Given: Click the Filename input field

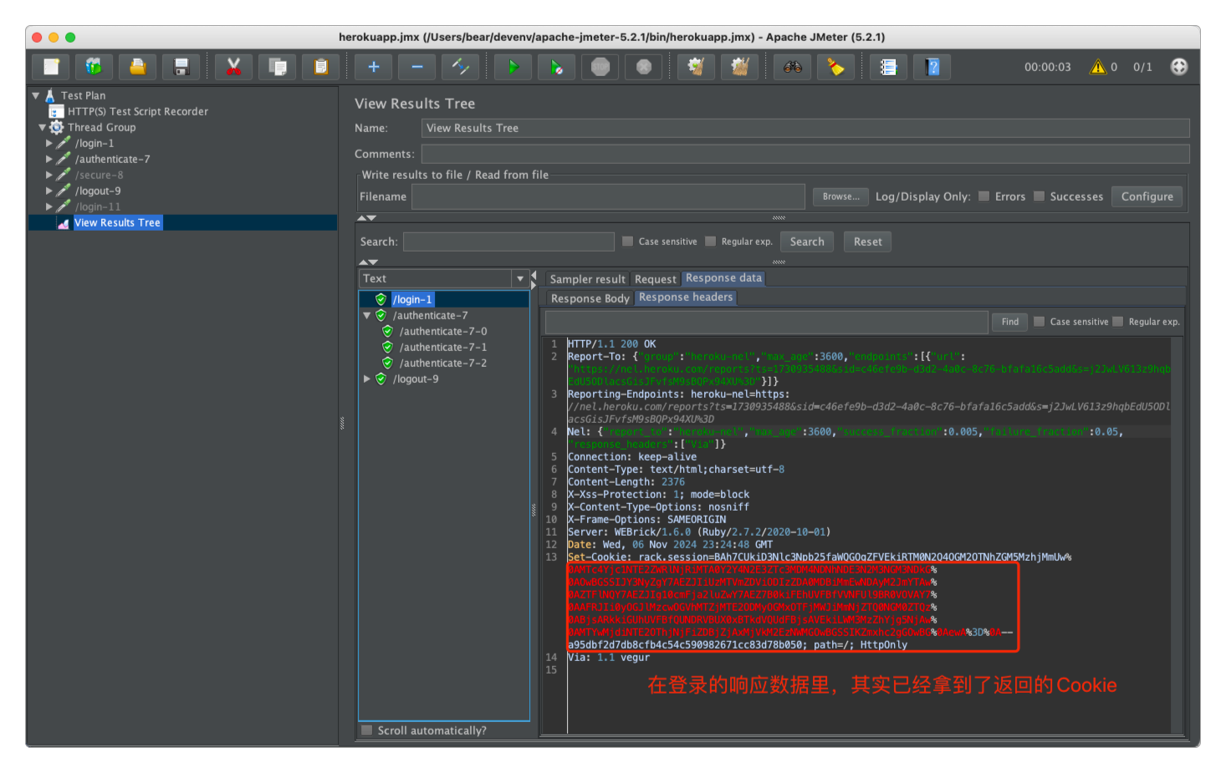Looking at the screenshot, I should coord(608,196).
